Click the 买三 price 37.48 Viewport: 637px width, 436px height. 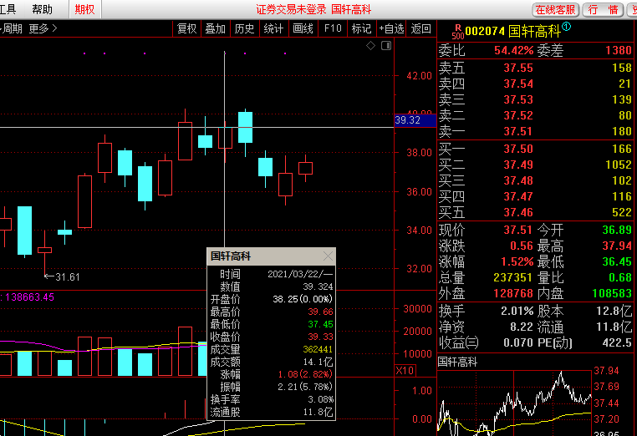tap(518, 180)
